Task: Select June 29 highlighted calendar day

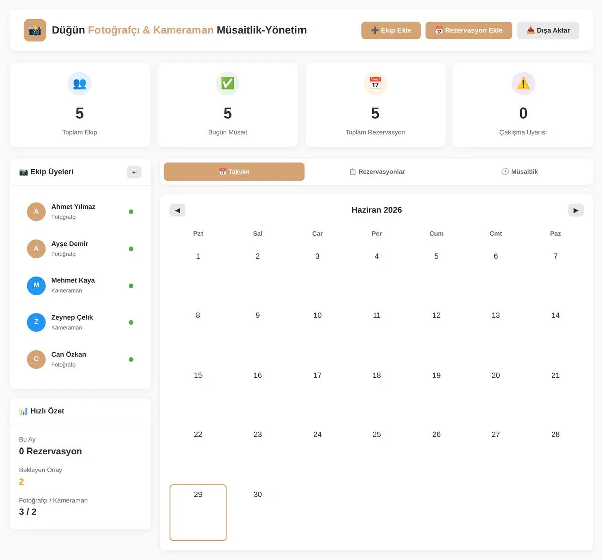Action: click(x=198, y=513)
